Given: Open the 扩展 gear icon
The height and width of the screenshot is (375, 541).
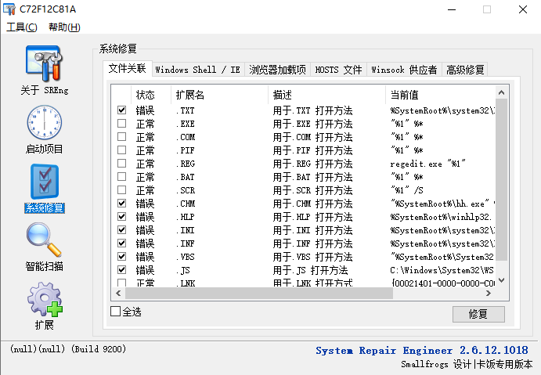Looking at the screenshot, I should (44, 300).
